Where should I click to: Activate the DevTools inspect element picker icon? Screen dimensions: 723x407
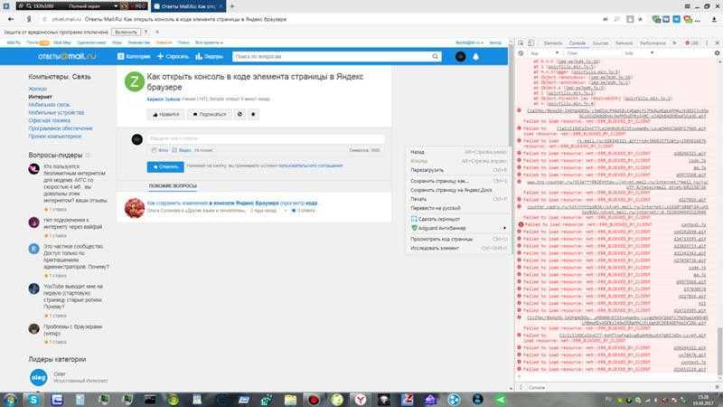(521, 43)
